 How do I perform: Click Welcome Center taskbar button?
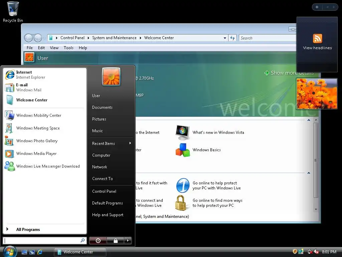point(80,252)
